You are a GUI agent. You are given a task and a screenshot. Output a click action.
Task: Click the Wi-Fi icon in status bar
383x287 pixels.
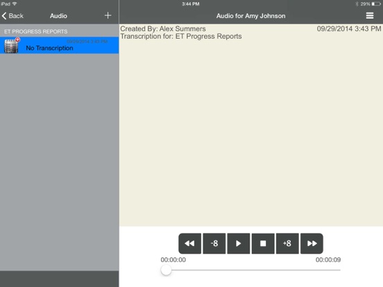tap(15, 3)
